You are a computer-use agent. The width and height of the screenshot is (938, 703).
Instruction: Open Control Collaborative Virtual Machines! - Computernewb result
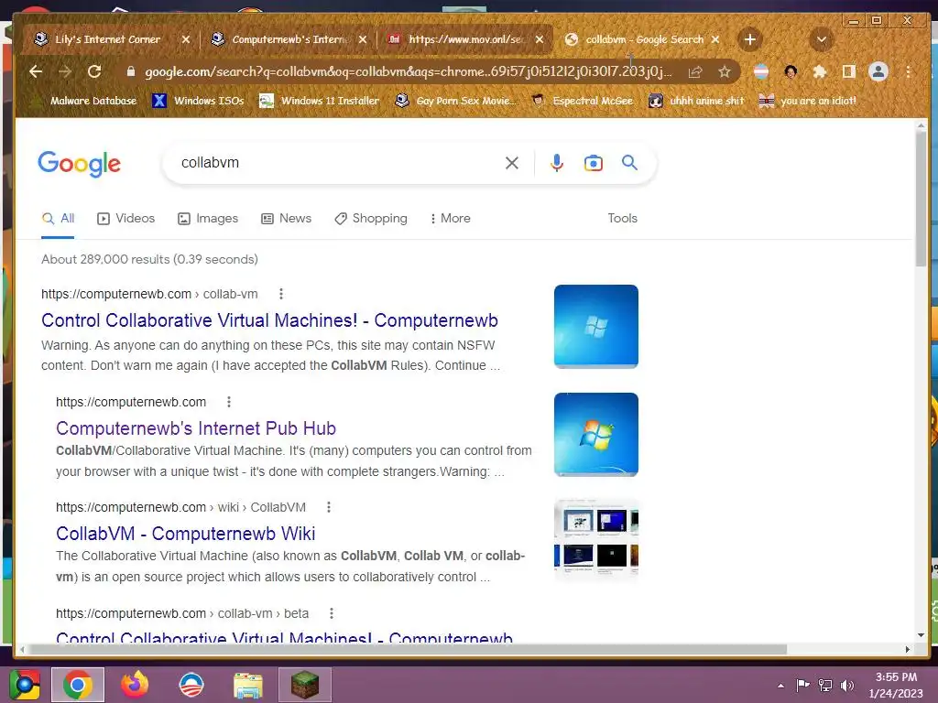(x=269, y=320)
